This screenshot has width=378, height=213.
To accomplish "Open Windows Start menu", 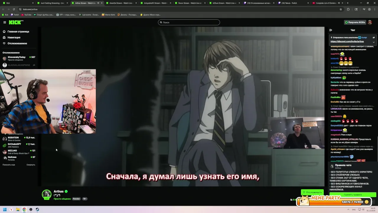I will point(5,210).
